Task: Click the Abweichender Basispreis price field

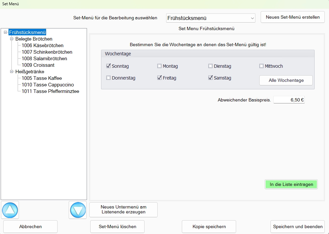Action: coord(289,100)
